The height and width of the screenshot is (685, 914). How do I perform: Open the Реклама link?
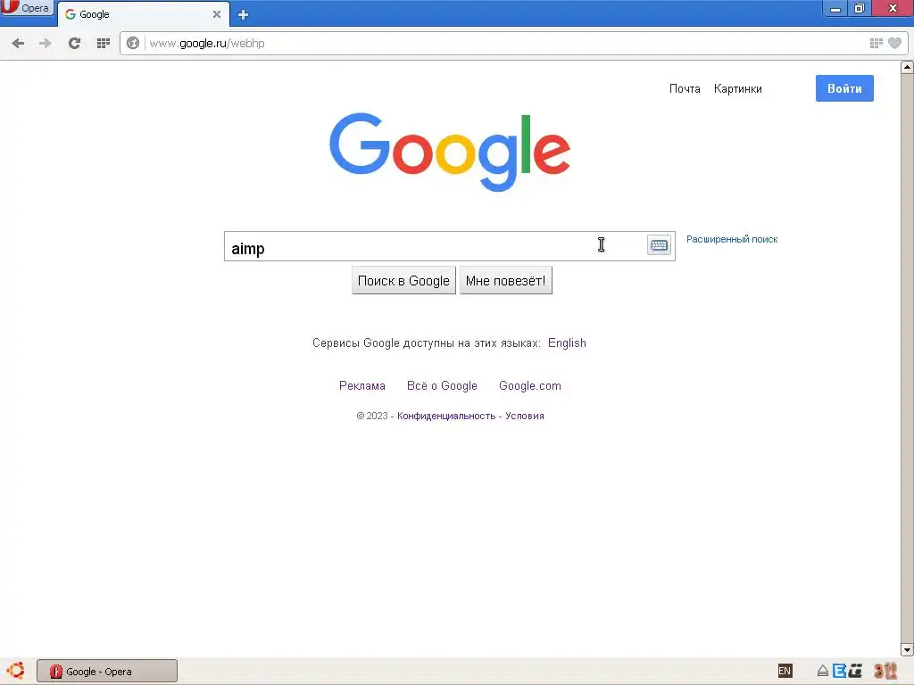pos(362,385)
